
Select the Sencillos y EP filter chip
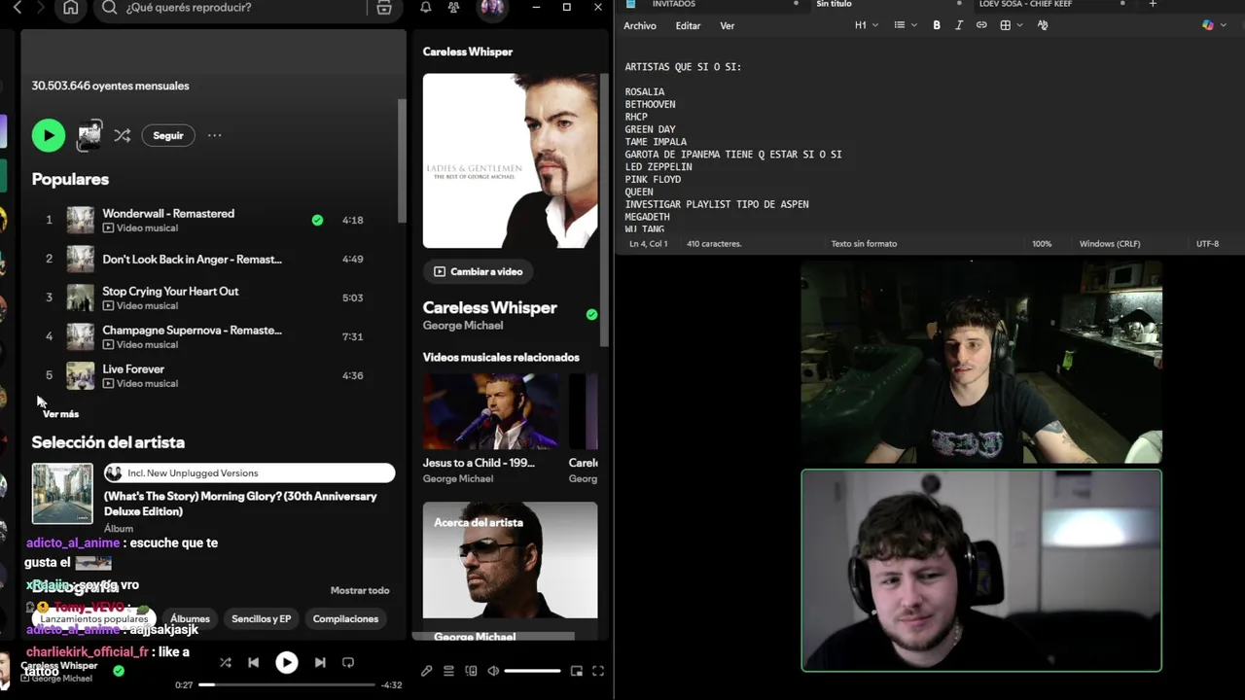tap(261, 618)
